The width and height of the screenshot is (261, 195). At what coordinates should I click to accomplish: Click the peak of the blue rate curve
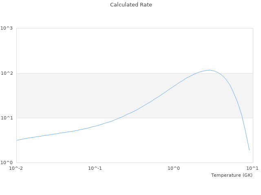[x=210, y=70]
